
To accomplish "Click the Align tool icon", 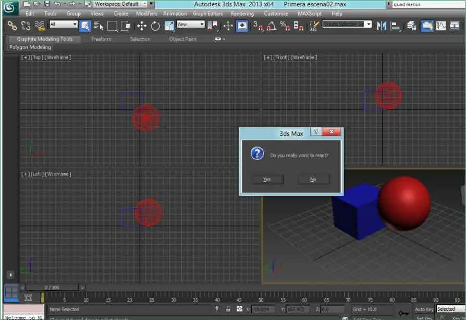I will (395, 26).
